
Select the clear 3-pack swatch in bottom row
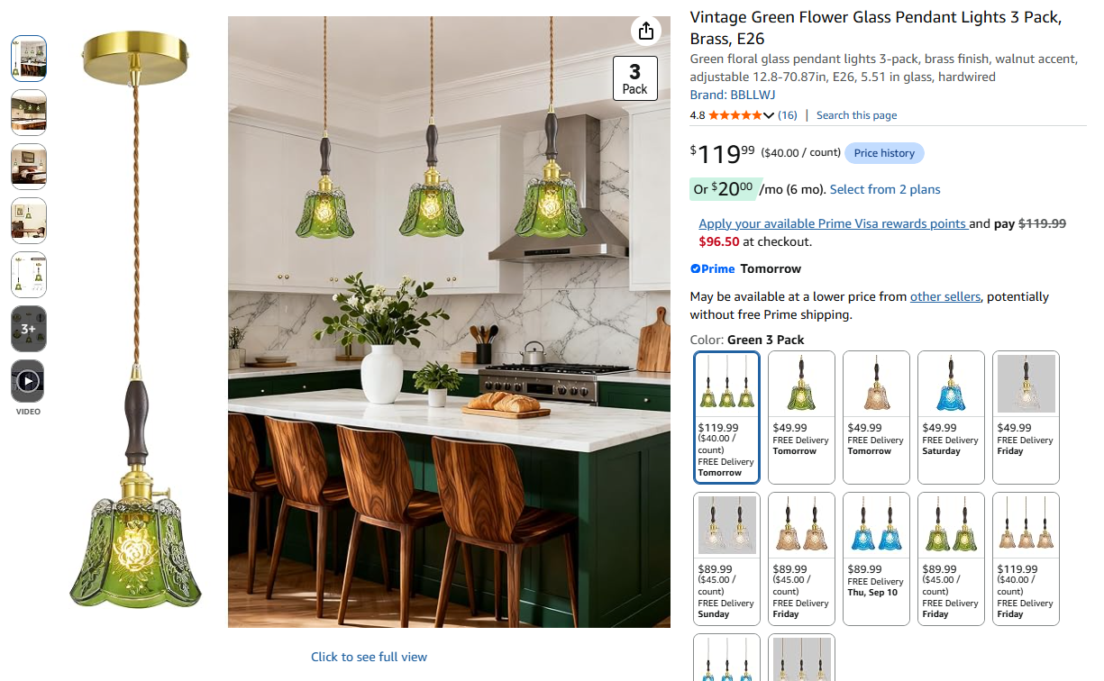801,658
